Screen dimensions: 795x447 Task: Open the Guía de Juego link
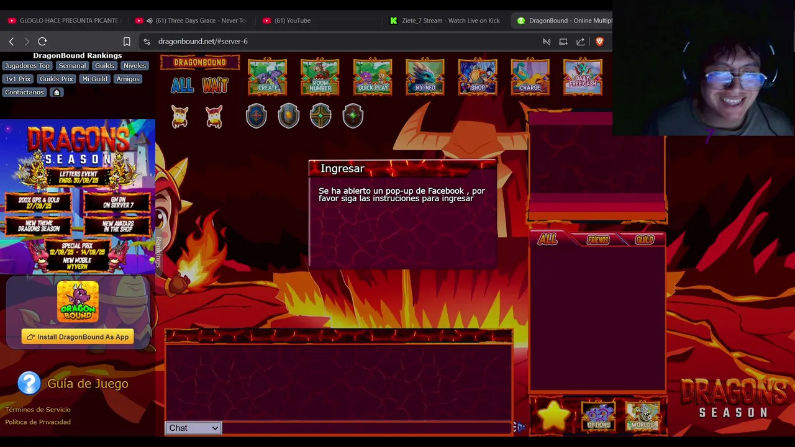tap(88, 384)
